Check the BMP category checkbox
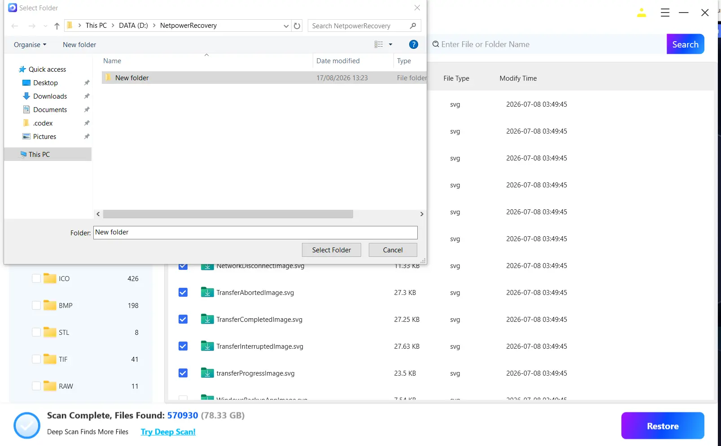Viewport: 721px width, 446px height. (x=36, y=305)
